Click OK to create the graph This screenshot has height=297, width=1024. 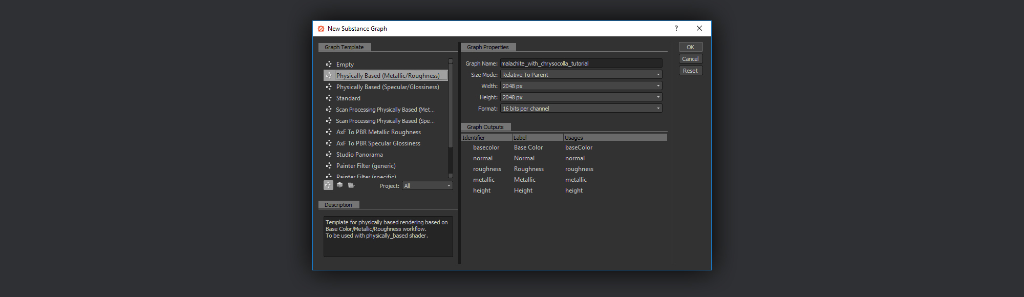pyautogui.click(x=691, y=47)
